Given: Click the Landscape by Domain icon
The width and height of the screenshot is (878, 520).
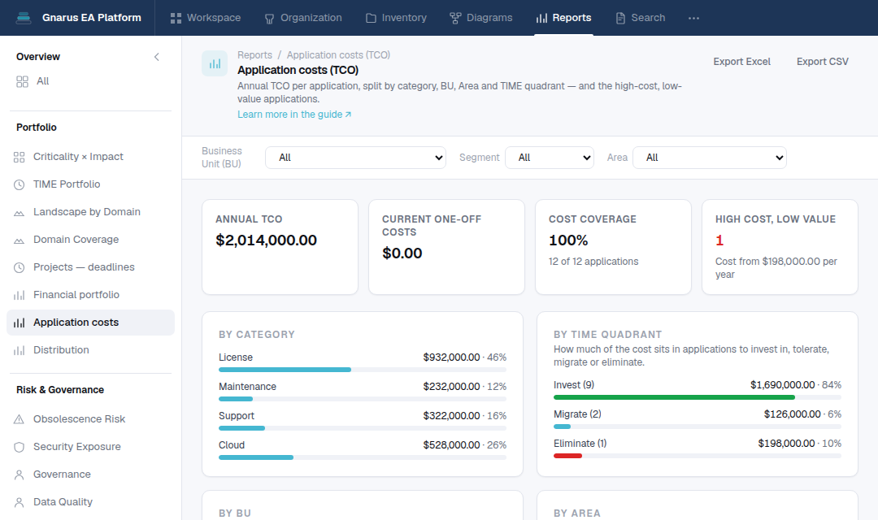Looking at the screenshot, I should 19,212.
